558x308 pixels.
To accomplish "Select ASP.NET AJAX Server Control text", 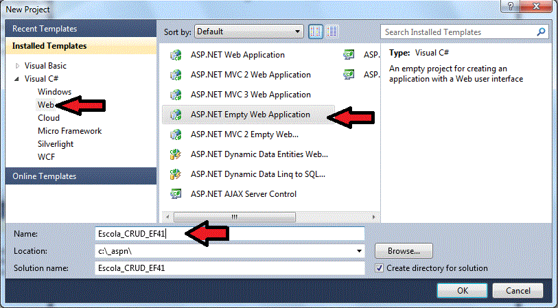I will [x=244, y=194].
